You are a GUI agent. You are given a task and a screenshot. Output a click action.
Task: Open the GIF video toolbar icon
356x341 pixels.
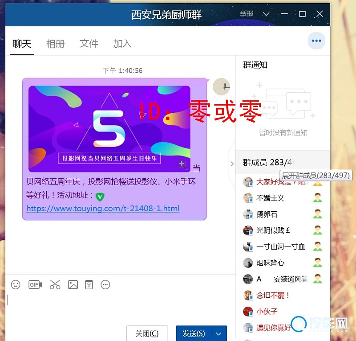[x=35, y=284]
